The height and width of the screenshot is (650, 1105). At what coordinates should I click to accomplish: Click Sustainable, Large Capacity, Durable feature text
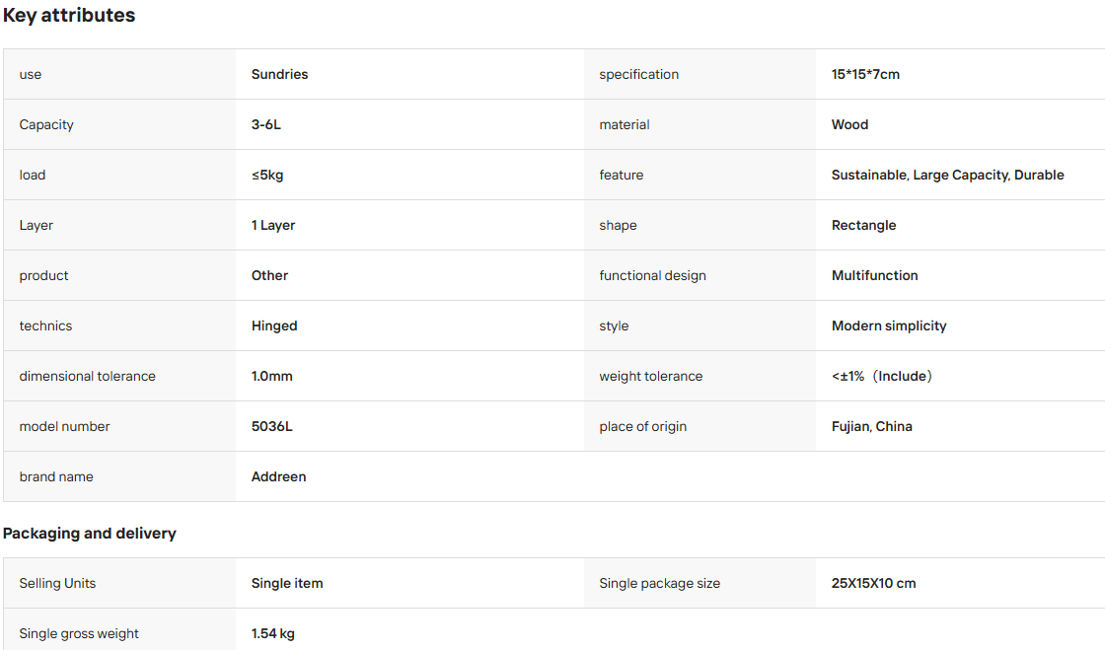(948, 175)
